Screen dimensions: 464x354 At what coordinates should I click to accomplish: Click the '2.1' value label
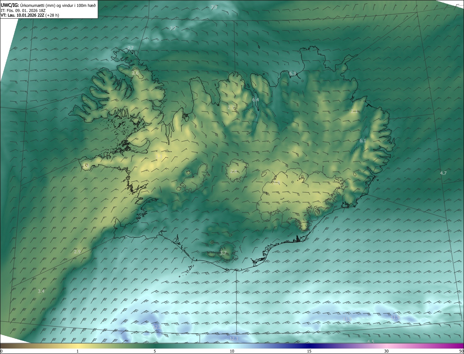click(355, 111)
